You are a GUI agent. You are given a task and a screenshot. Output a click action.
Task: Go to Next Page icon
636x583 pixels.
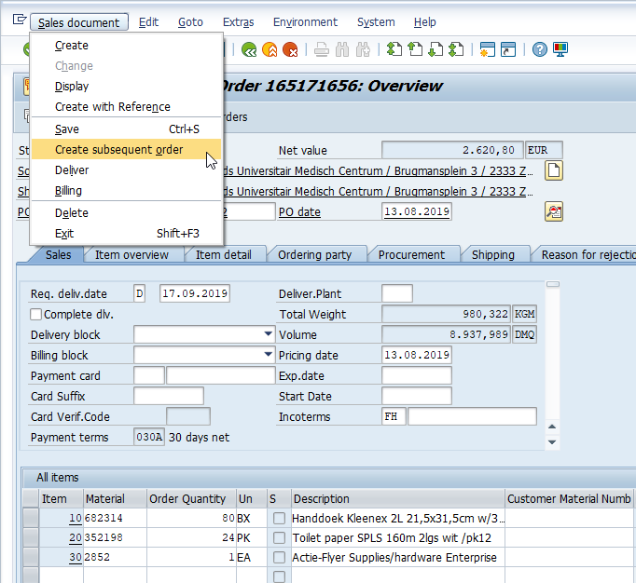(436, 50)
